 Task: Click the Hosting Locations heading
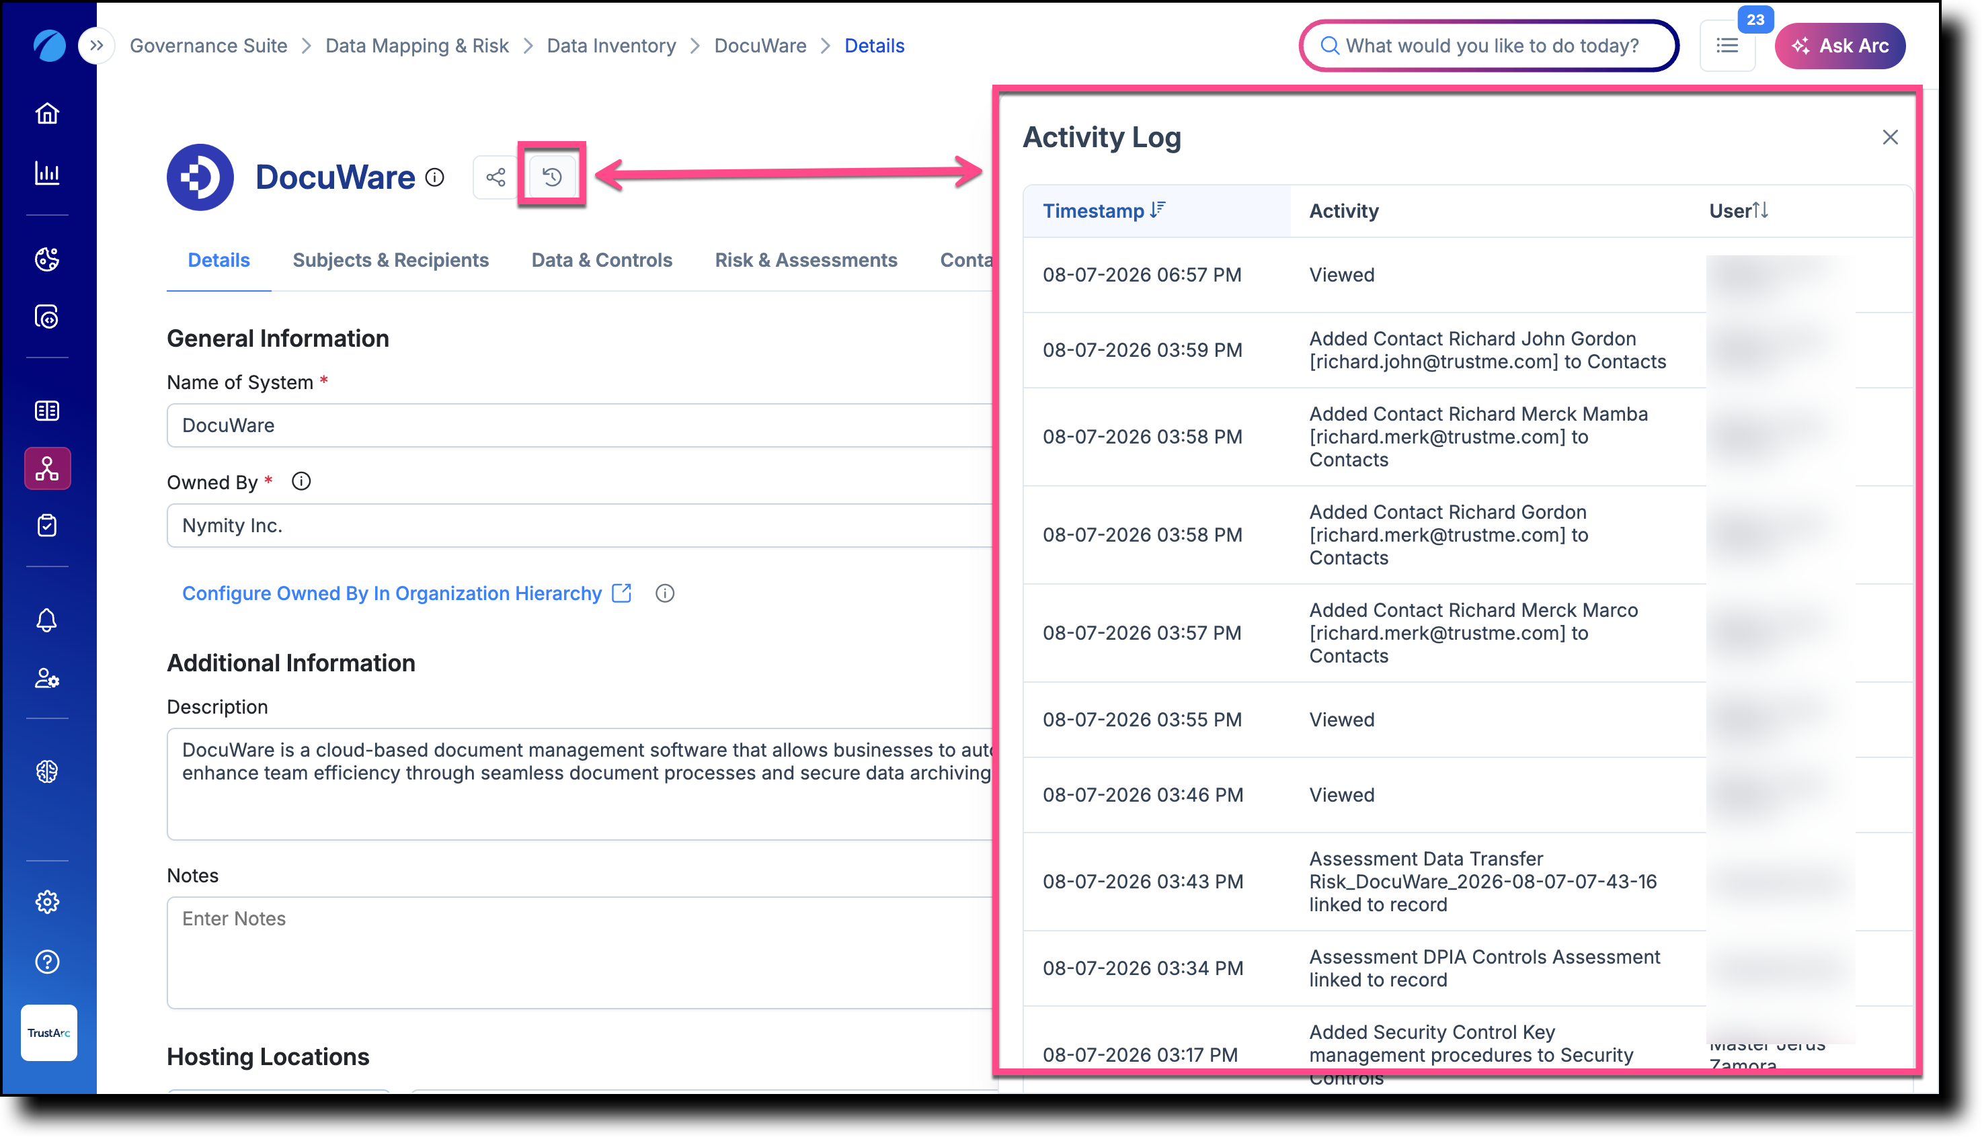[267, 1056]
